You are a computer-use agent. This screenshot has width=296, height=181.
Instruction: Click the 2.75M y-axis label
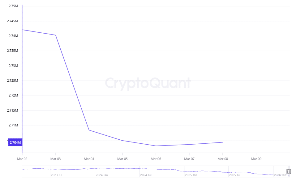13,6
